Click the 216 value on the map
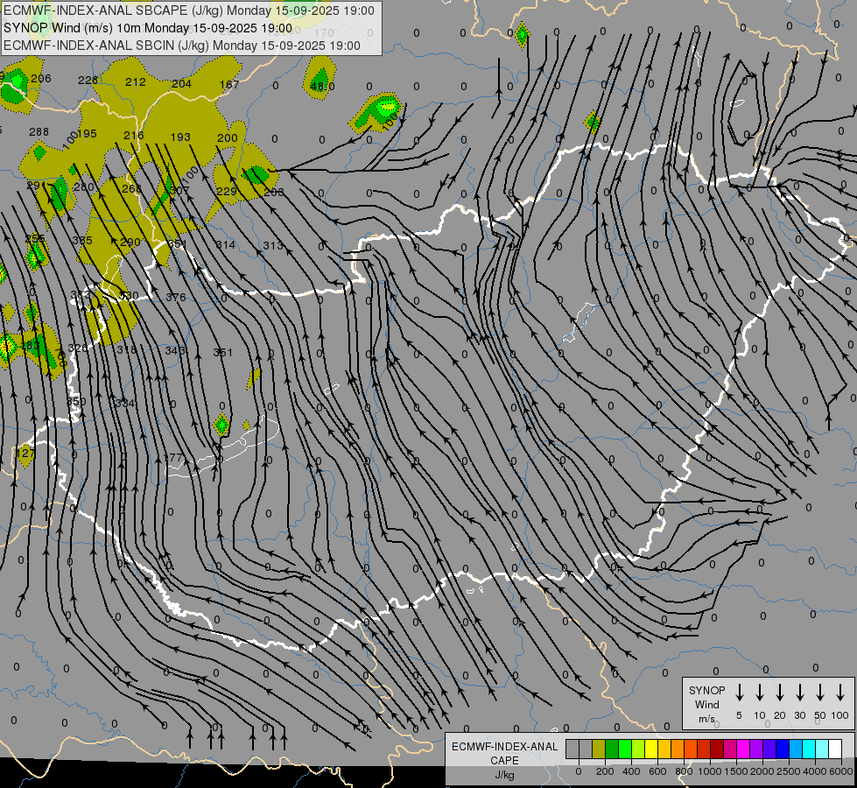This screenshot has height=788, width=857. point(133,135)
